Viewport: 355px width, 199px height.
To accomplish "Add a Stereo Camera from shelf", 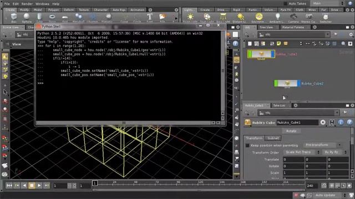I will (x=309, y=18).
